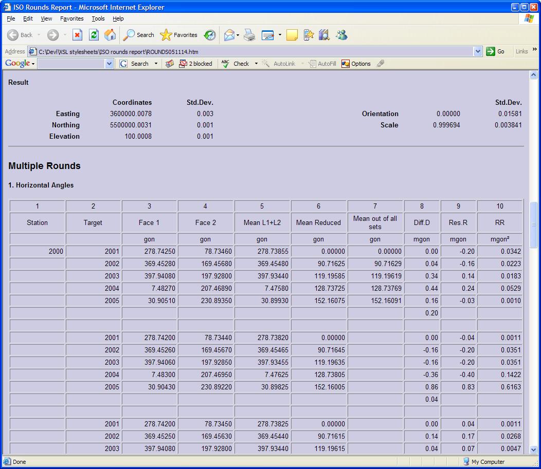Toggle the Favorites panel star button
541x469 pixels.
[x=178, y=35]
